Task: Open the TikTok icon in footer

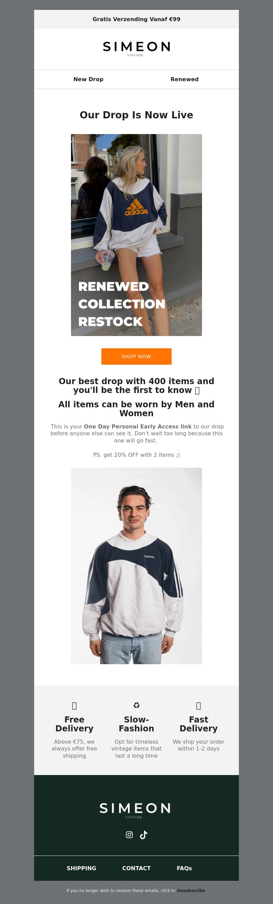Action: click(x=144, y=835)
